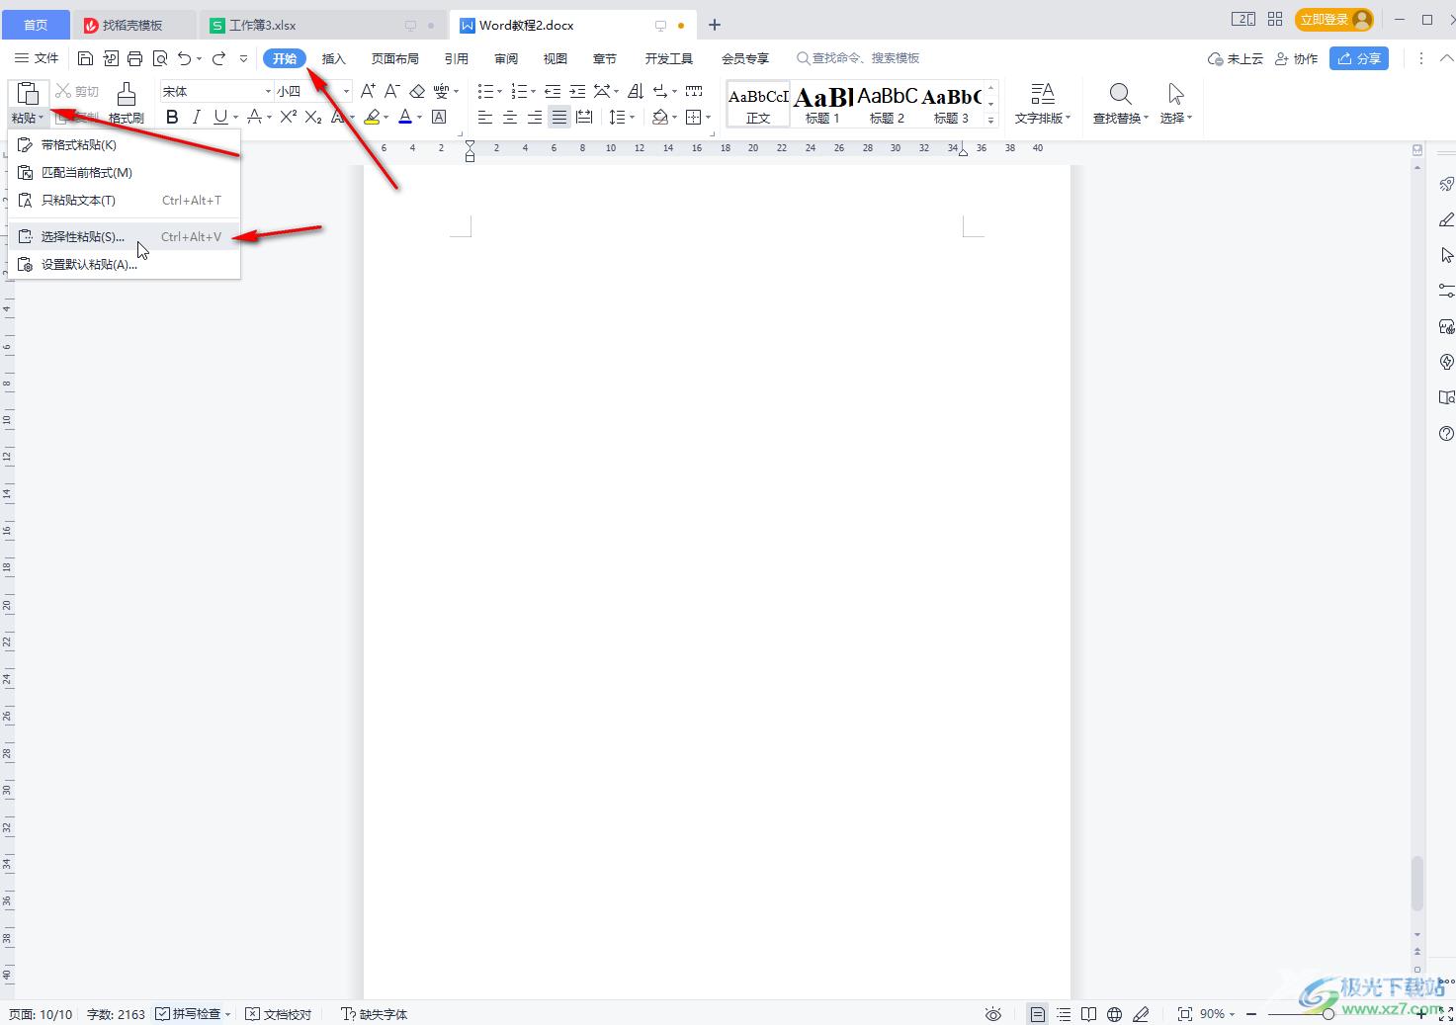Expand numbered list options
The width and height of the screenshot is (1456, 1025).
pos(534,91)
